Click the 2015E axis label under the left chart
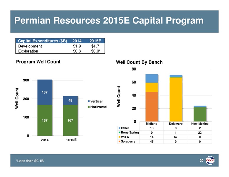This screenshot has height=177, width=229. (71, 140)
